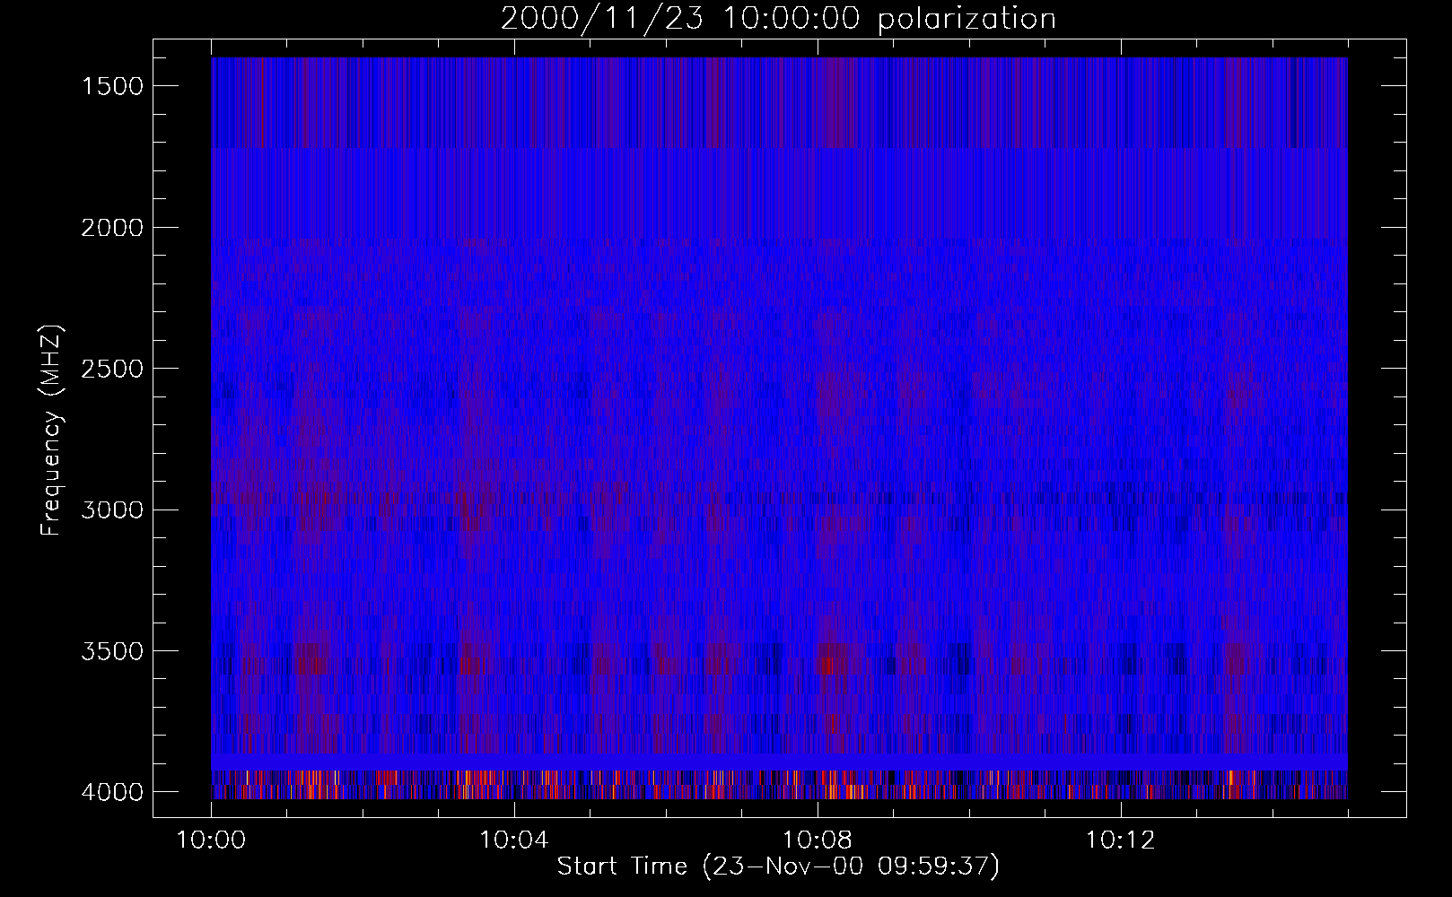Click the 10:04 time tick label
1452x897 pixels.
tap(514, 840)
